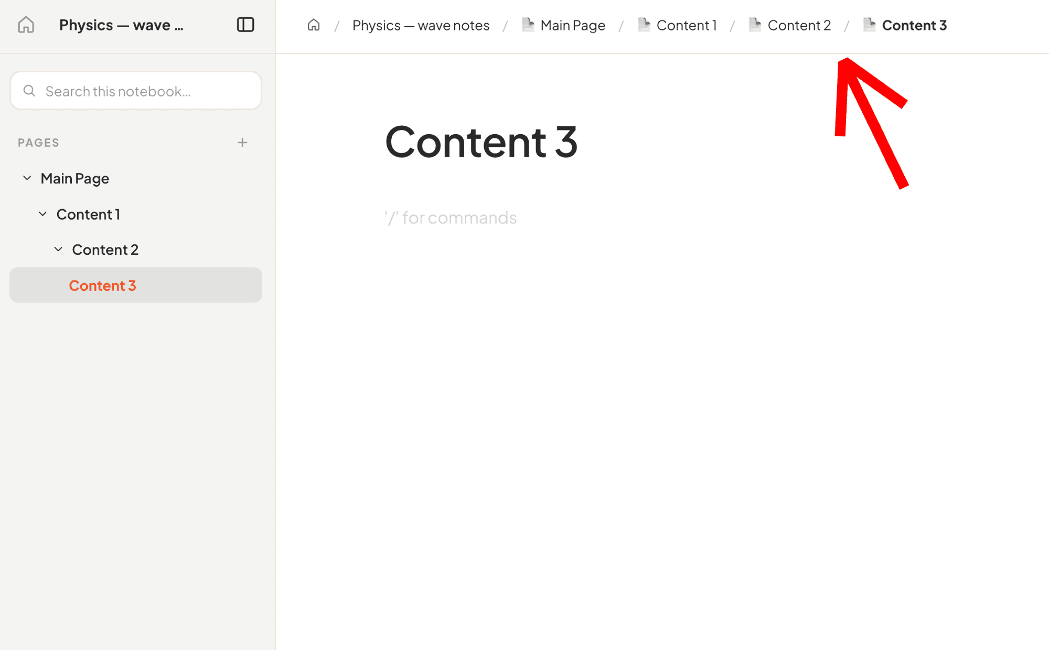1049x650 pixels.
Task: Click the '/' for commands editor line
Action: pos(451,218)
